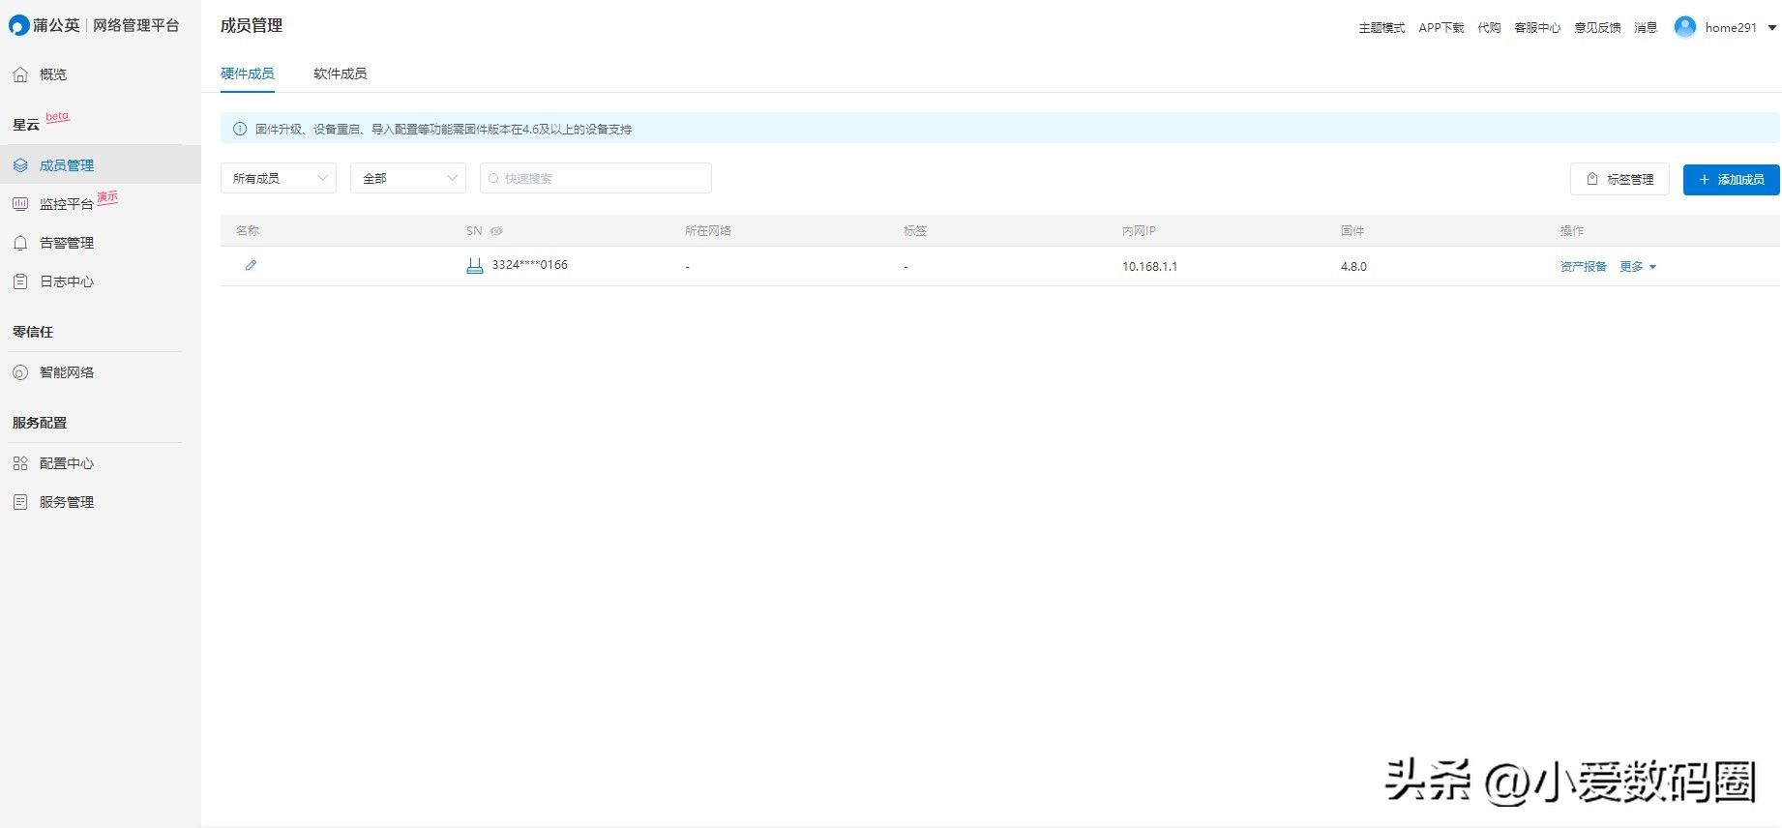Click the 蒲公英 logo icon
Image resolution: width=1782 pixels, height=828 pixels.
click(x=18, y=26)
